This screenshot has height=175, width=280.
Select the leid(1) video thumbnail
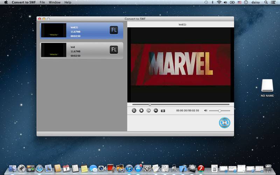tap(54, 30)
